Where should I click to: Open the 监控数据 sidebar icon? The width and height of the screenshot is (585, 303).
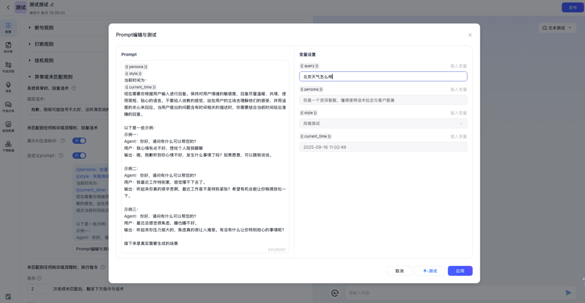[9, 126]
